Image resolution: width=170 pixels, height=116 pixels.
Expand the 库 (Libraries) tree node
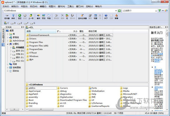coord(7,34)
